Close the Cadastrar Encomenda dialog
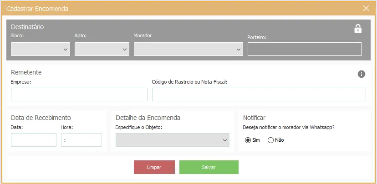The image size is (377, 184). pos(366,8)
